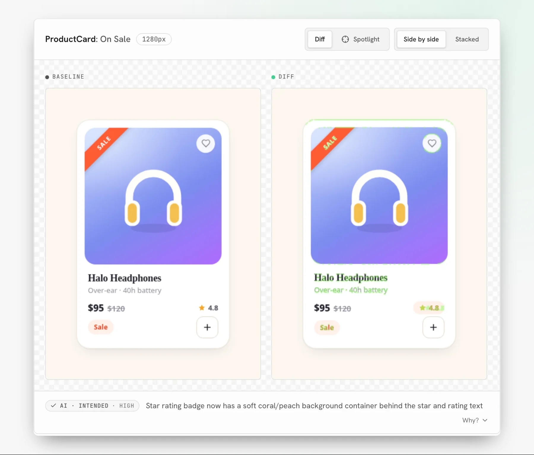
Task: Click diff headphones product image
Action: [379, 196]
